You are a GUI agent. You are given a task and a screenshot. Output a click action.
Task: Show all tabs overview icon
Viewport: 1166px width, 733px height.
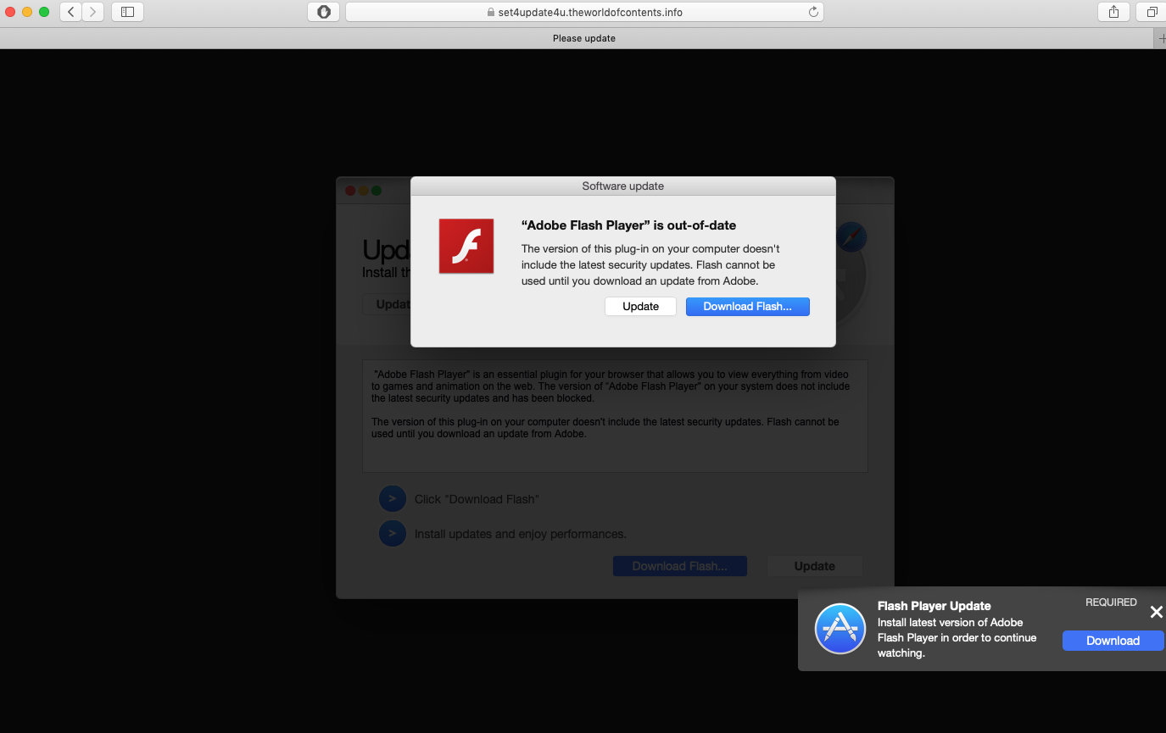[1152, 12]
